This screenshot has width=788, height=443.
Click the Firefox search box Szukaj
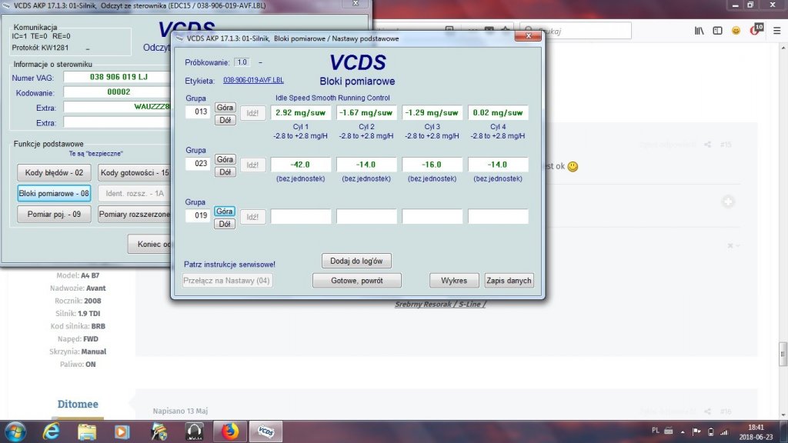[576, 31]
